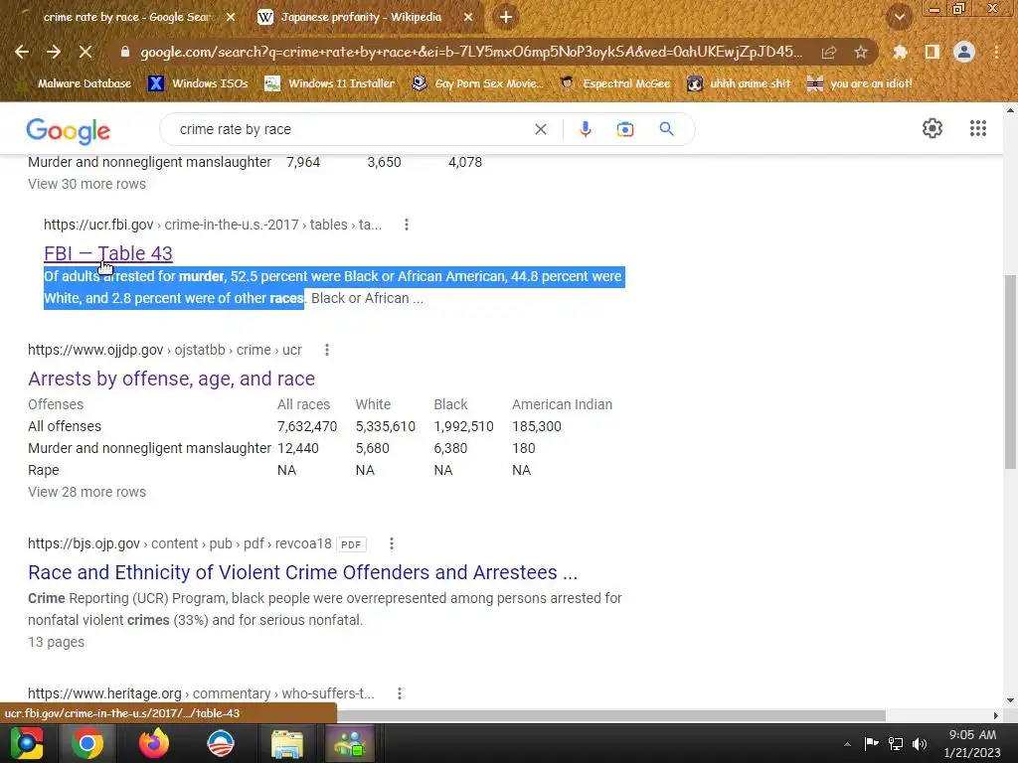Screen dimensions: 1018x763
Task: Click the 1,992,510 Black column cell
Action: point(463,426)
